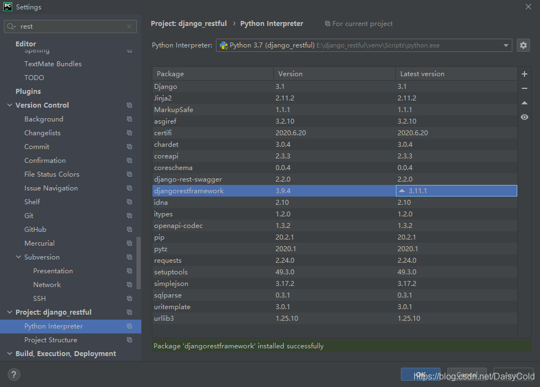Open TextMate Bundles settings
Viewport: 540px width, 387px height.
(x=53, y=64)
